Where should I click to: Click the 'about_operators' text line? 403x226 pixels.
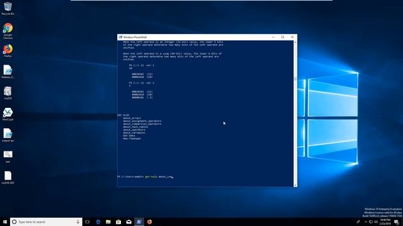(134, 130)
